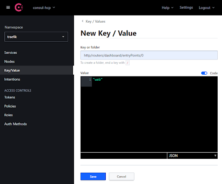Open the consul-hcp datacenter dropdown
This screenshot has width=222, height=184.
[x=44, y=8]
